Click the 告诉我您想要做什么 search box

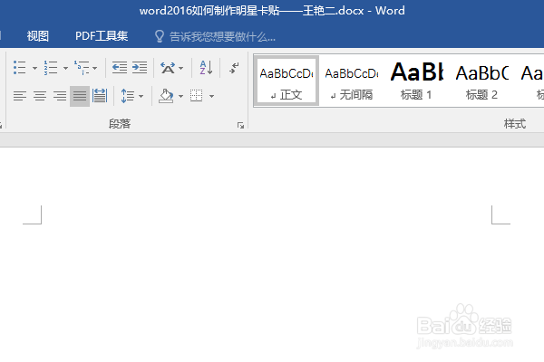point(222,36)
